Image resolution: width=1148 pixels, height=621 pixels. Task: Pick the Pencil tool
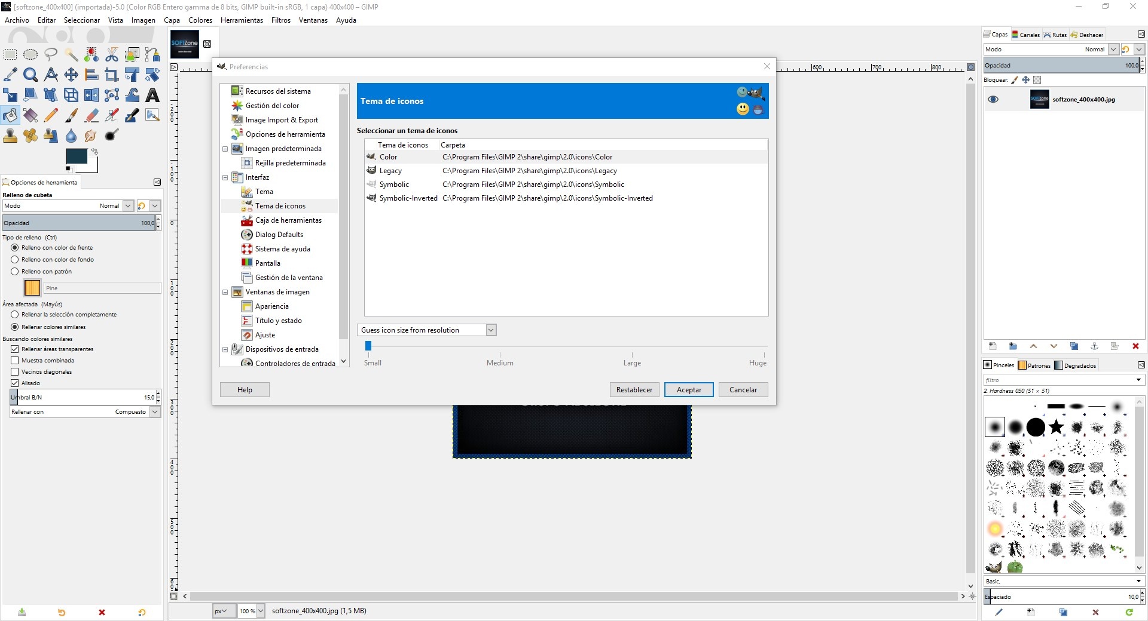(51, 115)
